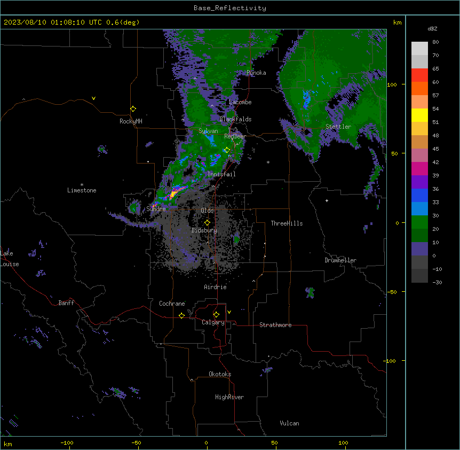Click the Calgary city label
460x450 pixels.
click(x=213, y=322)
